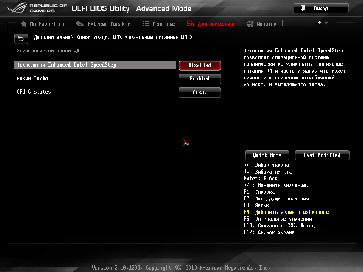
Task: Click the Republic of Gamers logo
Action: click(37, 8)
